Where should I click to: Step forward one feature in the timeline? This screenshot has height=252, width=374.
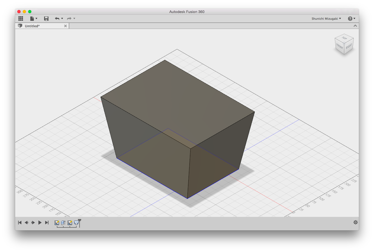pyautogui.click(x=33, y=223)
